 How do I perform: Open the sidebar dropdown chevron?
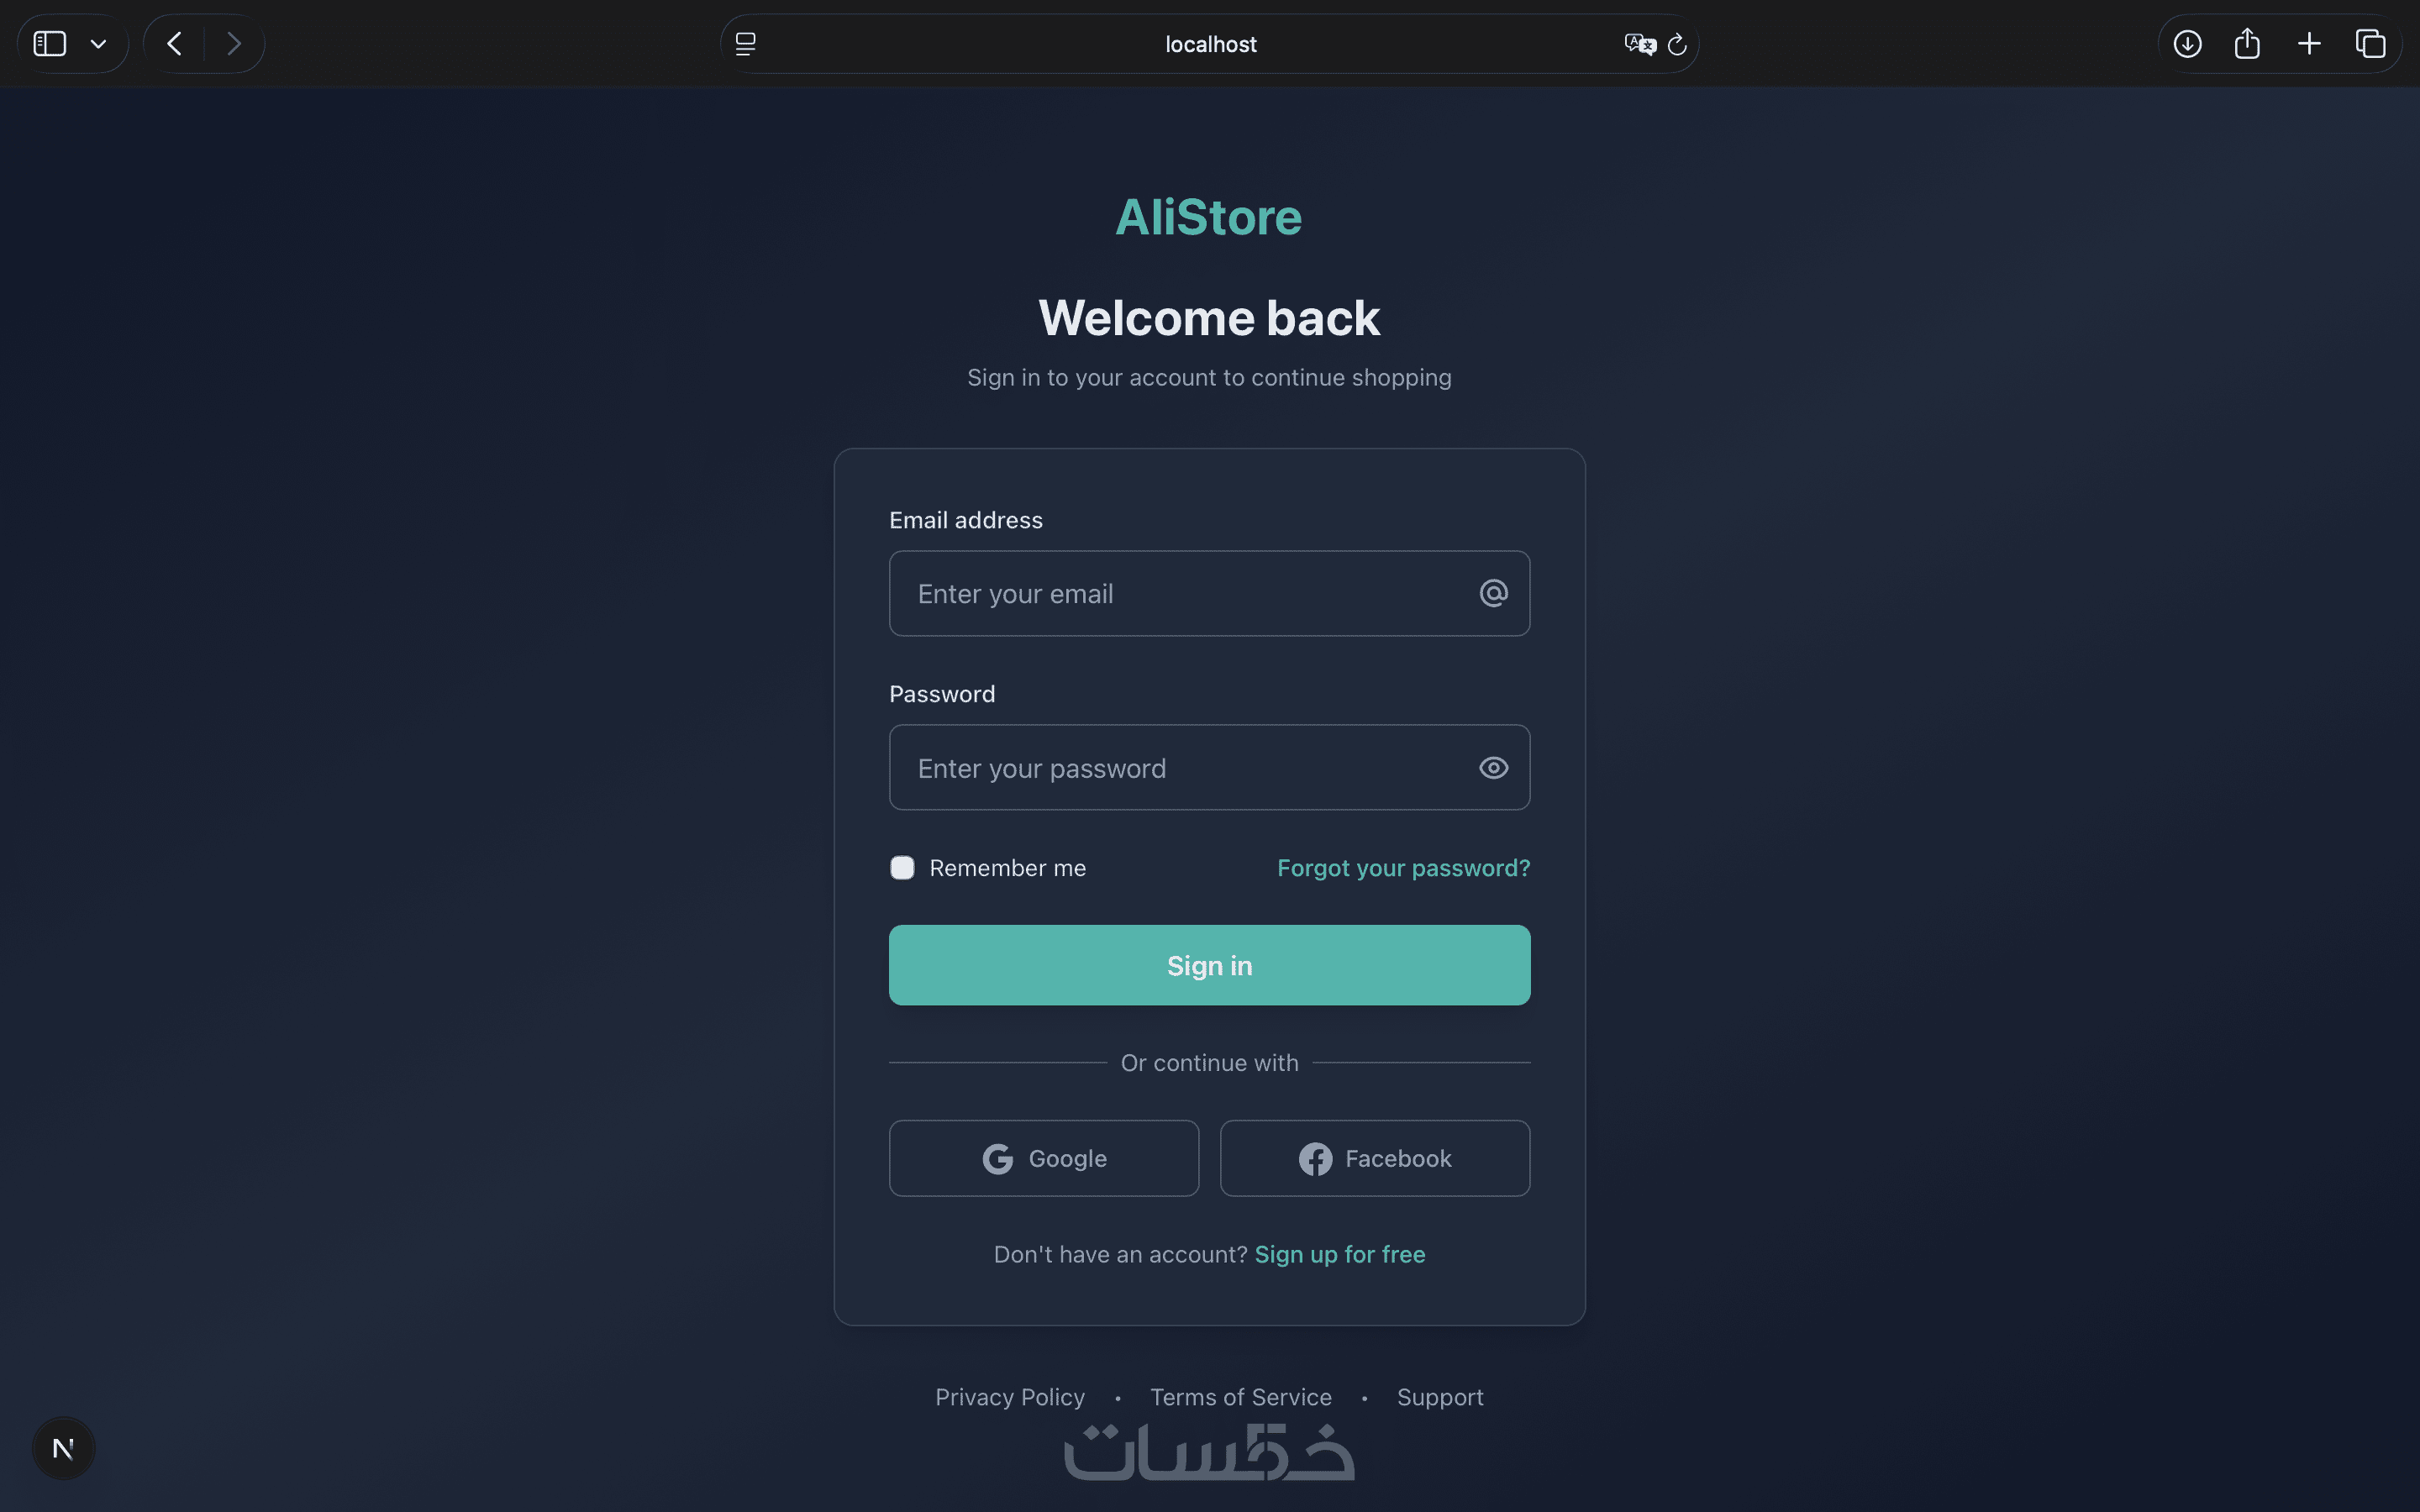click(x=98, y=44)
